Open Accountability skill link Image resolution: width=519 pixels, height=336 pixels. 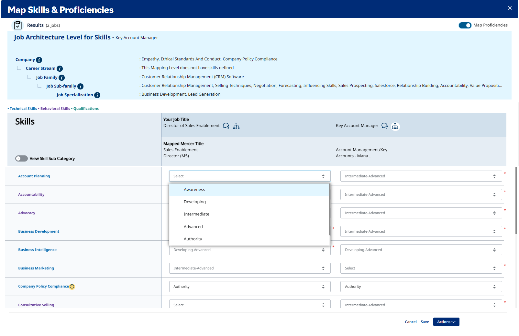pyautogui.click(x=31, y=194)
